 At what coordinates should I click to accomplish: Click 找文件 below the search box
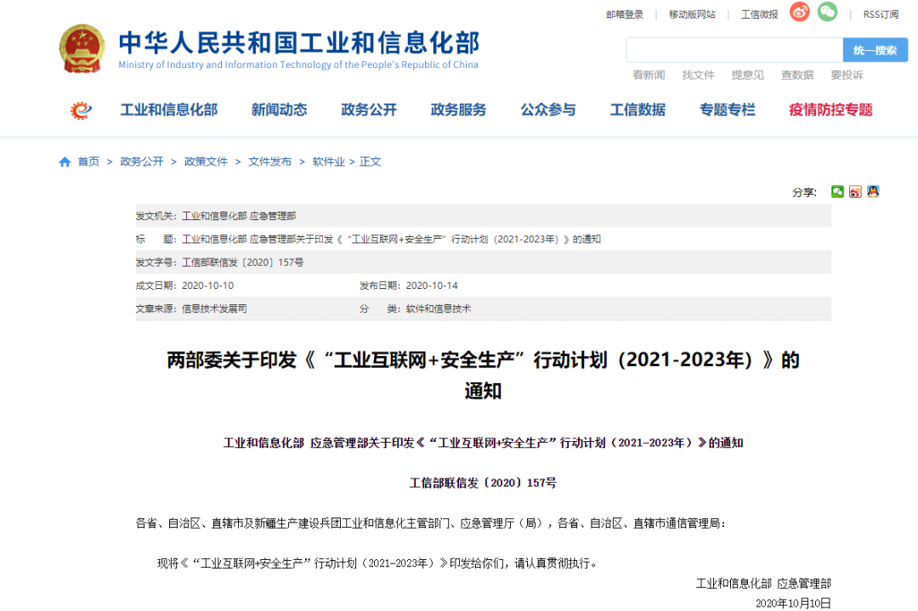pyautogui.click(x=698, y=74)
